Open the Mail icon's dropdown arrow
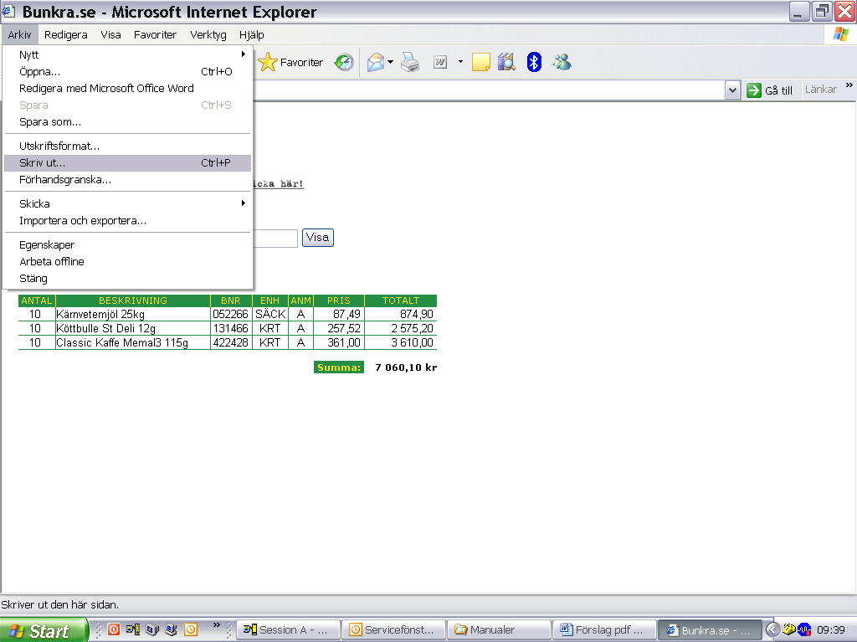The image size is (857, 642). (x=390, y=62)
